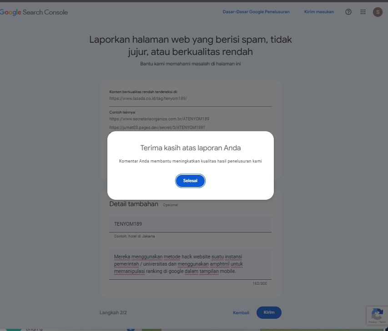Focus the TENYOM189 query input field
This screenshot has height=331, width=388.
pyautogui.click(x=190, y=224)
